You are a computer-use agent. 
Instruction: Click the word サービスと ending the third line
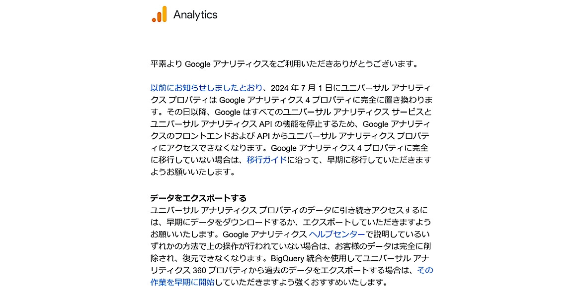(x=412, y=112)
